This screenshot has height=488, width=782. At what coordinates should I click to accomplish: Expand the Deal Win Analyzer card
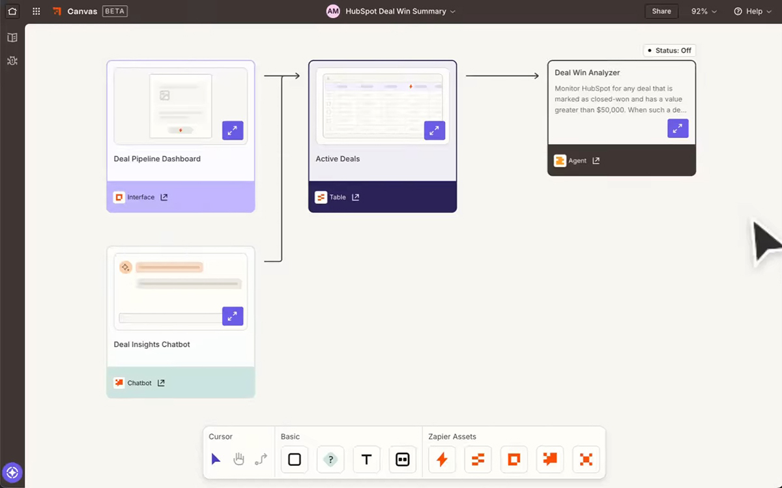[x=678, y=128]
